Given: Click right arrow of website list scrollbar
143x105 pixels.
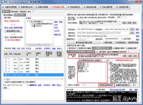Looking at the screenshot, I should tap(62, 79).
